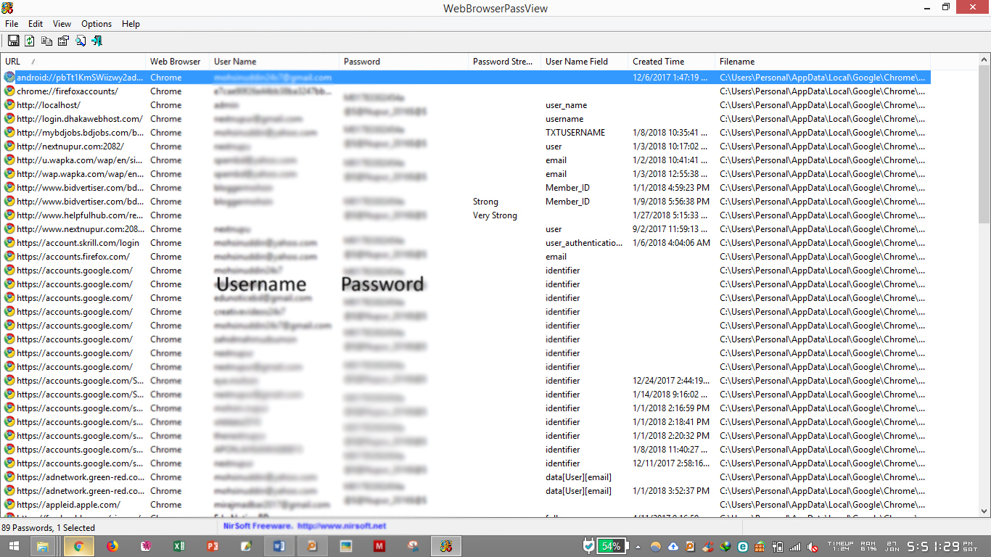Open the Properties toolbar icon
The width and height of the screenshot is (991, 557).
click(63, 41)
